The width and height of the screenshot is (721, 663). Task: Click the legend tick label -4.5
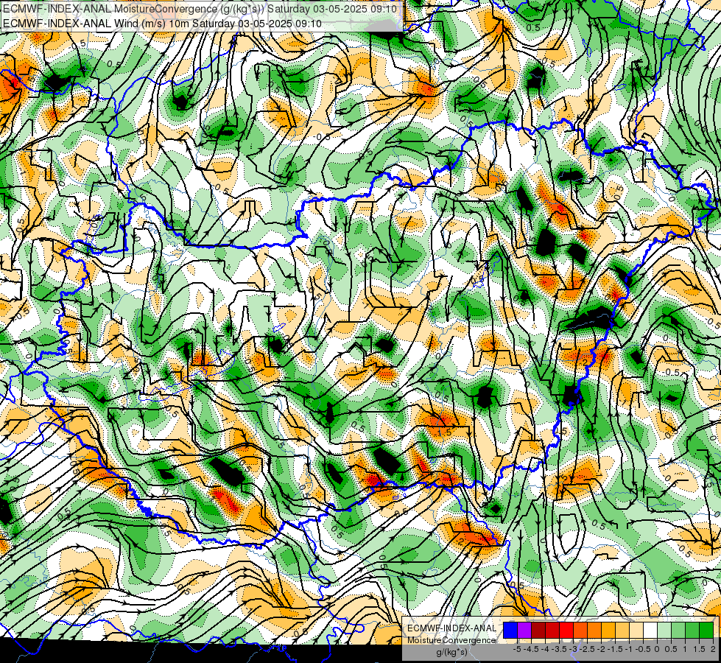point(531,649)
